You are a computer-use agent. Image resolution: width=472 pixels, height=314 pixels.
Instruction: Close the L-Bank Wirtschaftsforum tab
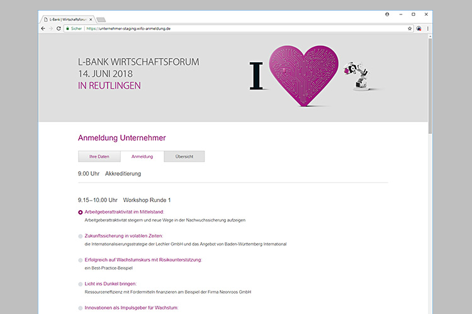click(91, 20)
